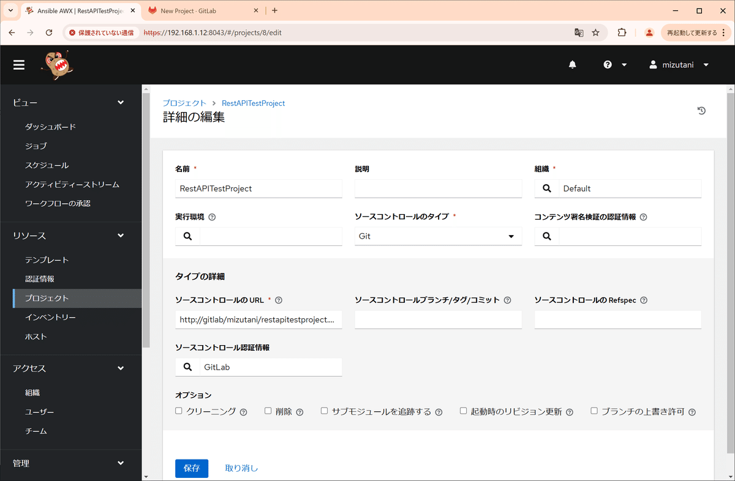Check the 削除 option
Image resolution: width=735 pixels, height=481 pixels.
pos(268,410)
